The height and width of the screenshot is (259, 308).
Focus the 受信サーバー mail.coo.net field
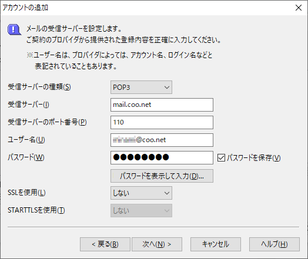click(162, 105)
